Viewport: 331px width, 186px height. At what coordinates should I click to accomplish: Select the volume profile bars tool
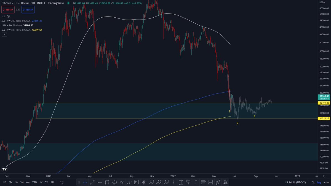tap(137, 182)
